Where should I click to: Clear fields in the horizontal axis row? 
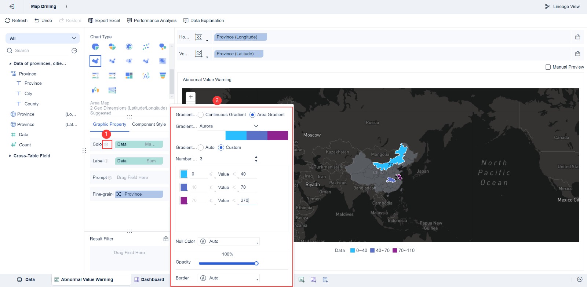(577, 37)
